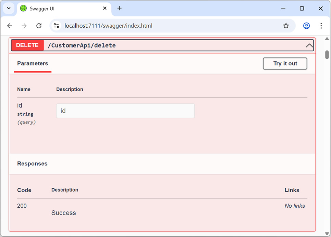Select the Parameters tab
Viewport: 331px width, 237px height.
pyautogui.click(x=33, y=64)
